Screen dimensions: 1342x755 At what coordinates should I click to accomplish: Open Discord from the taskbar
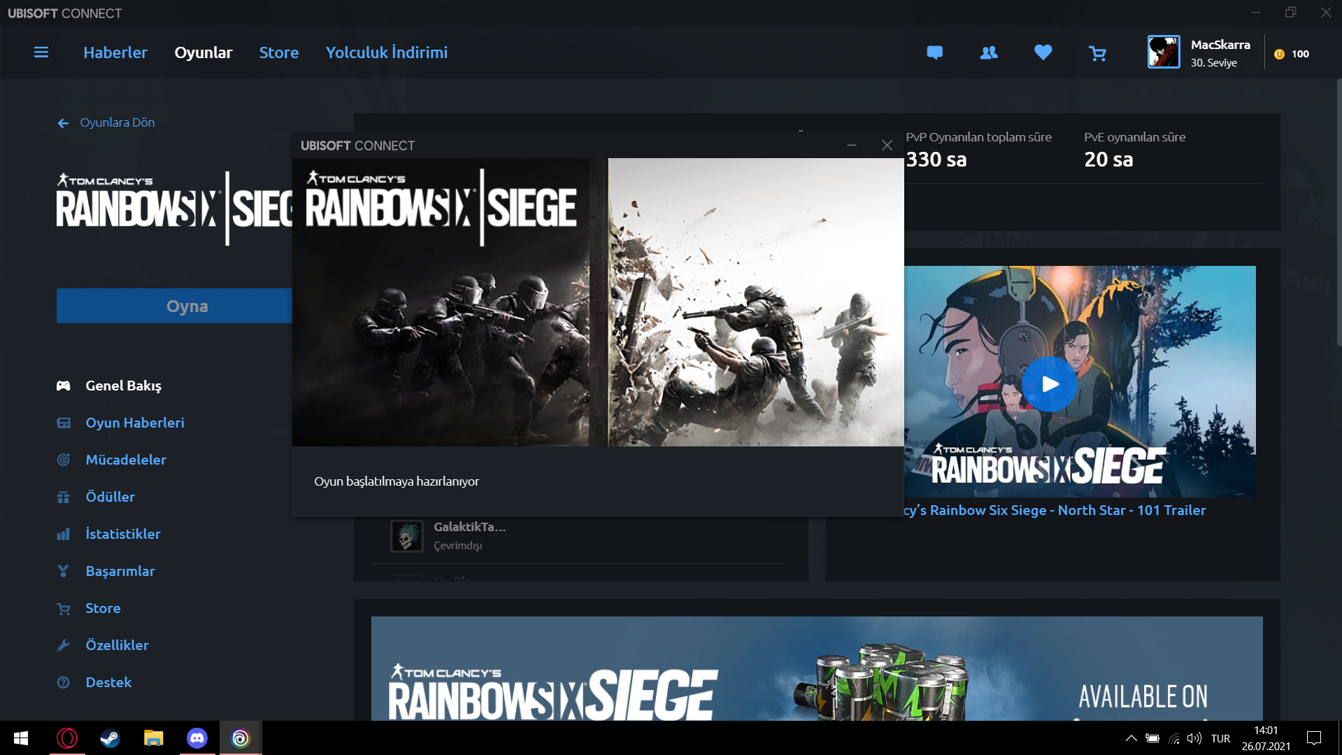click(x=197, y=738)
